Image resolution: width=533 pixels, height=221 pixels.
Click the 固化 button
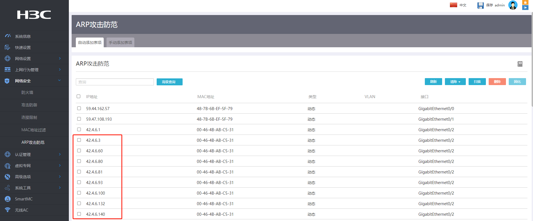point(517,82)
